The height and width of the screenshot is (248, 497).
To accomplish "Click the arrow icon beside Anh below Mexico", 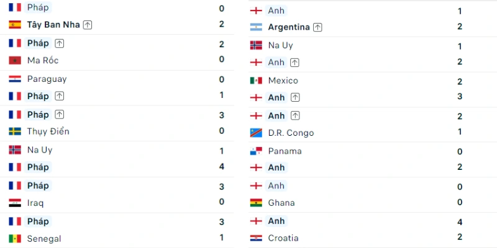I will [x=295, y=98].
